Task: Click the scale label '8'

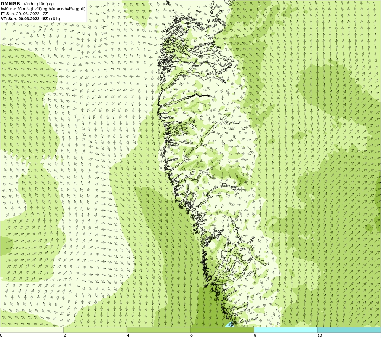Action: tap(255, 335)
